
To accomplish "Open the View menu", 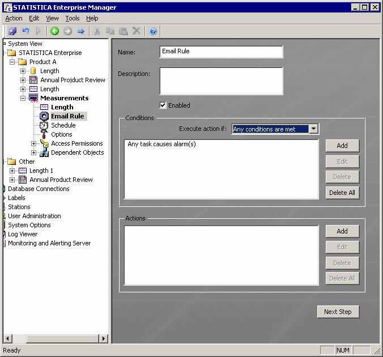I will tap(52, 18).
